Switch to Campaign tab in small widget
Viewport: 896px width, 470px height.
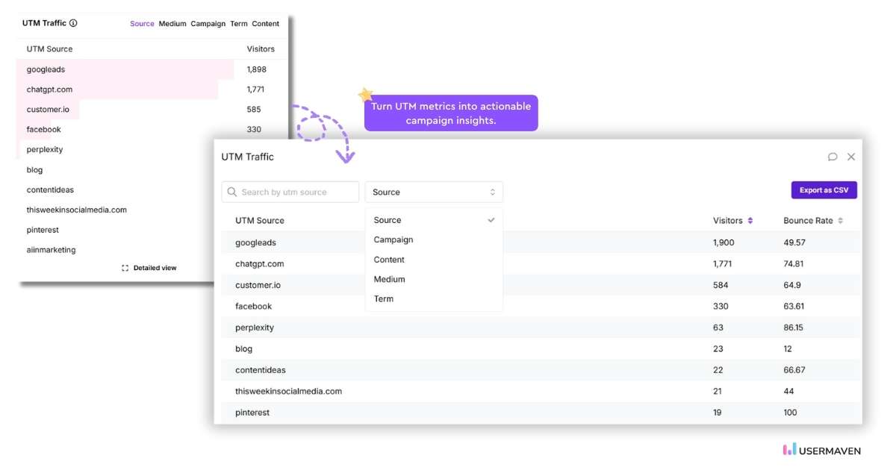coord(208,24)
